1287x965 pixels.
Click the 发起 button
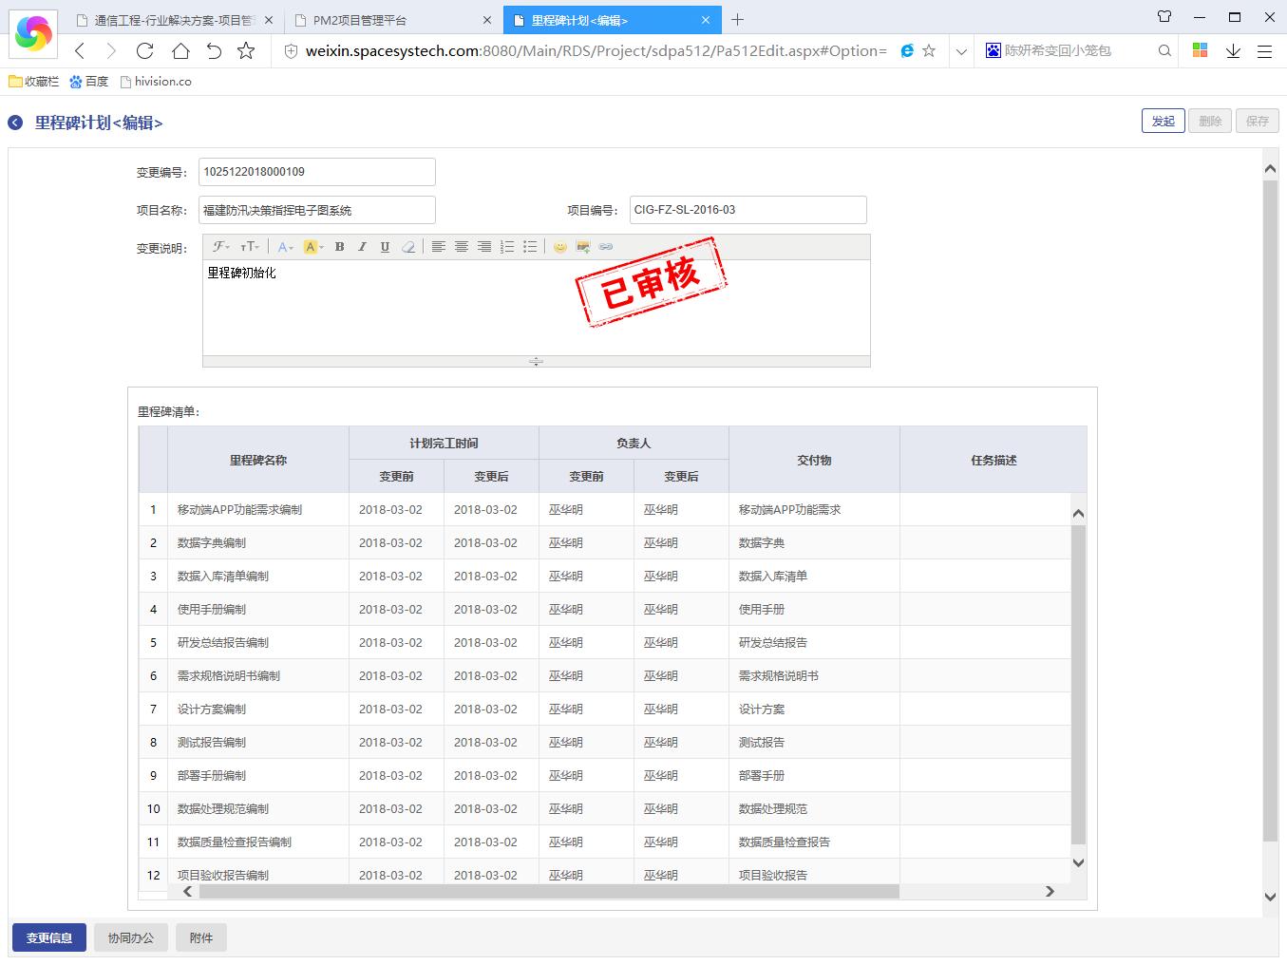point(1163,121)
